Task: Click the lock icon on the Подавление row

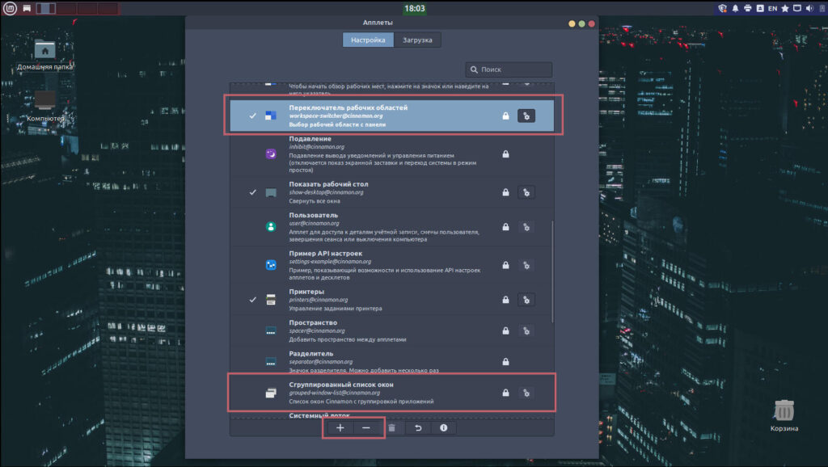Action: tap(505, 154)
